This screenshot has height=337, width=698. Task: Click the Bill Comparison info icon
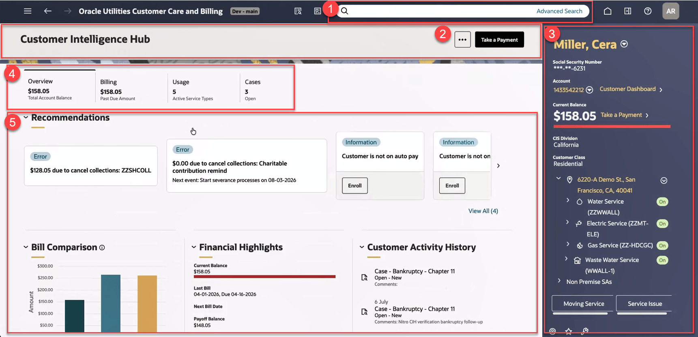(102, 247)
